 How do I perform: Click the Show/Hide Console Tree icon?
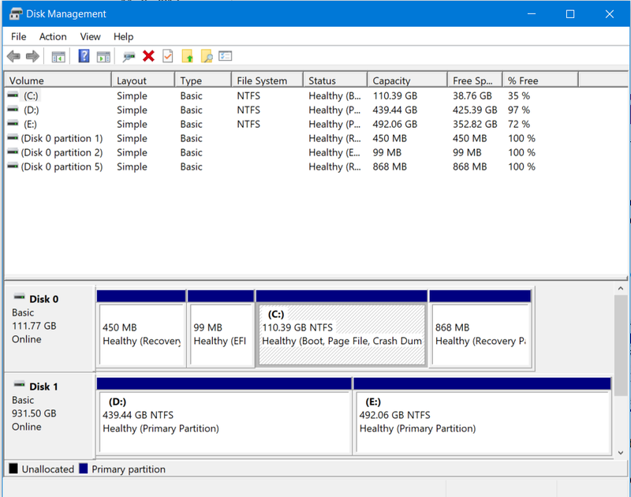coord(58,56)
